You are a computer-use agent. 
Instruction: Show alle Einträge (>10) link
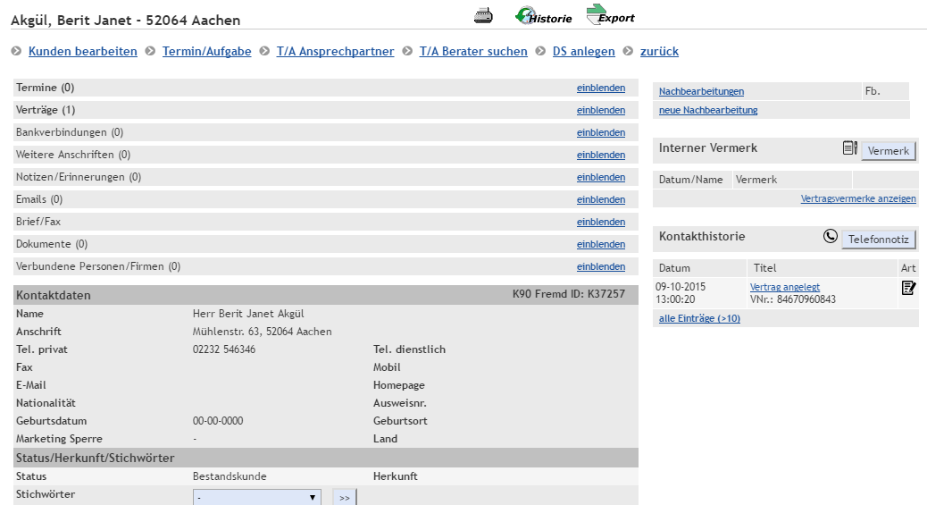(699, 318)
